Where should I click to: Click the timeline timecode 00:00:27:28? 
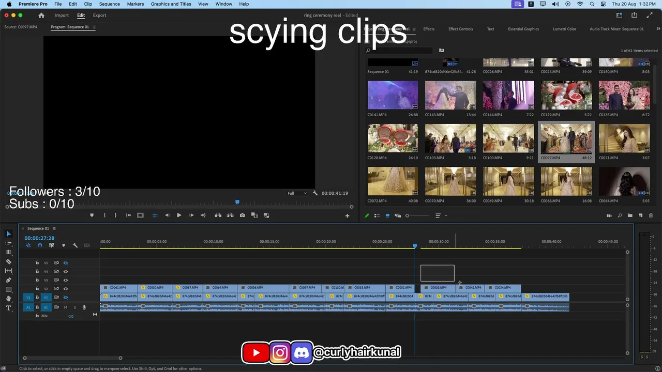[x=39, y=238]
